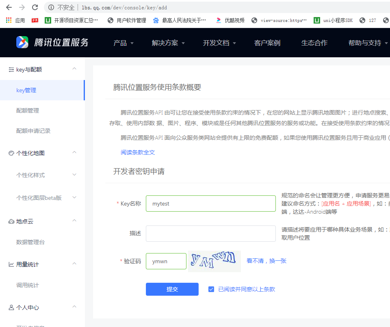The width and height of the screenshot is (390, 327).
Task: Collapse the 个人中心 section chevron
Action: [74, 307]
